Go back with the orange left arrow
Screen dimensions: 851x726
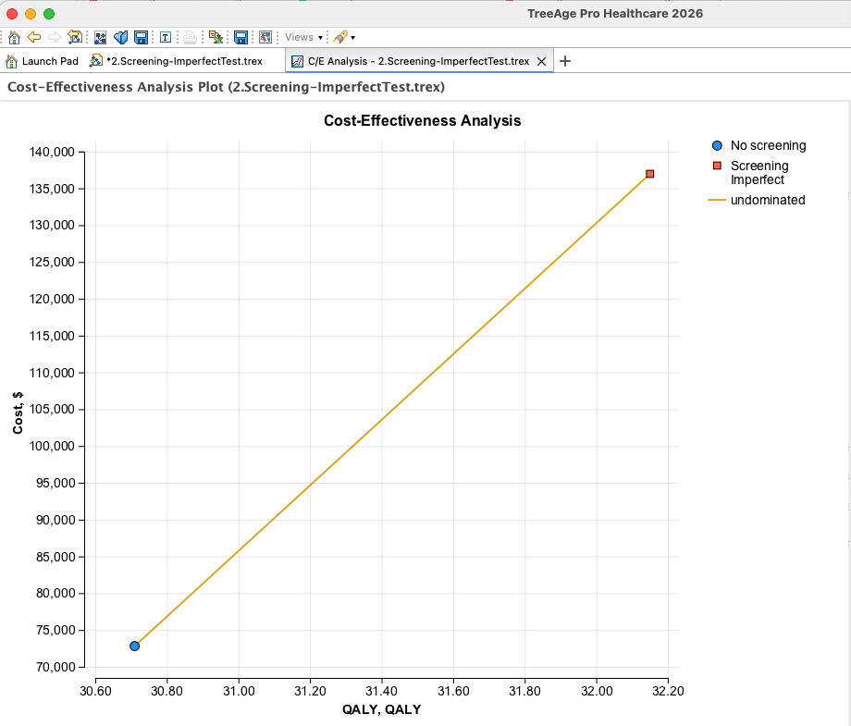coord(34,37)
